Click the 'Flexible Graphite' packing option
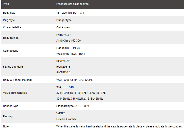 66,119
